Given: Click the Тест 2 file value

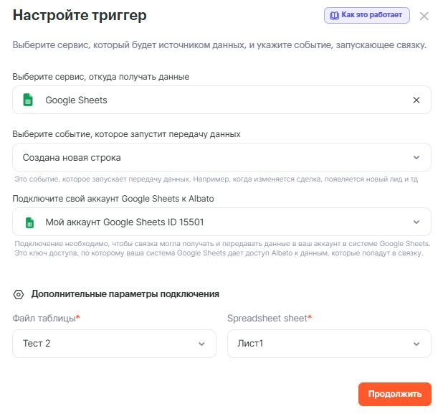Looking at the screenshot, I should [x=37, y=344].
